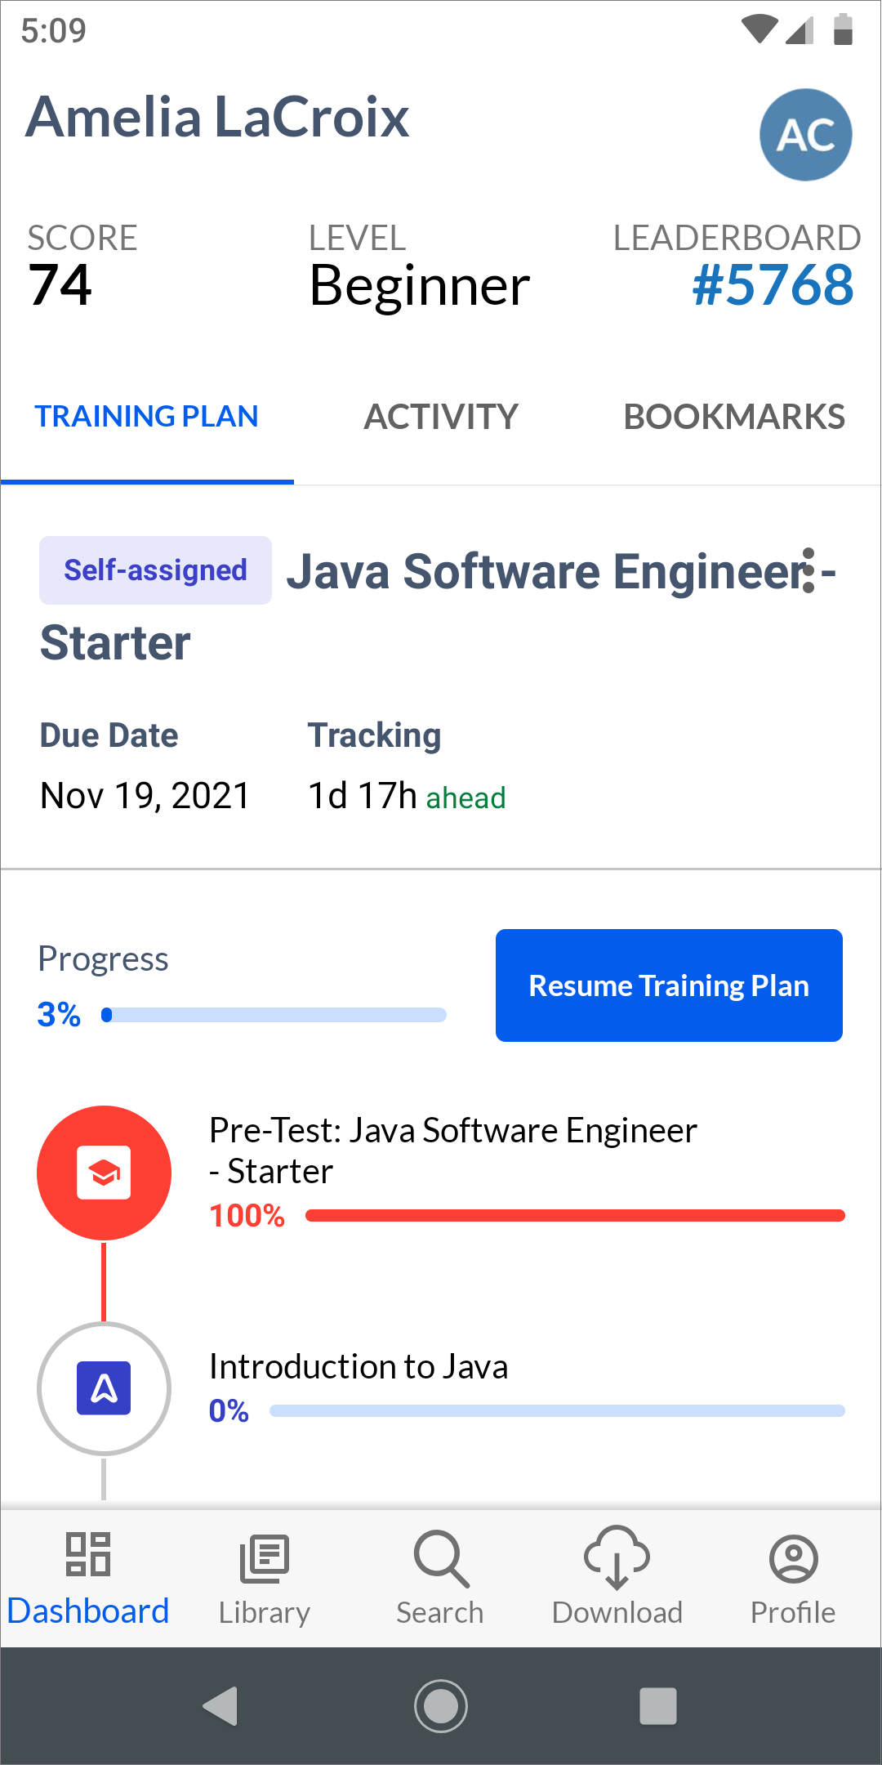Image resolution: width=882 pixels, height=1765 pixels.
Task: Switch to the Bookmarks tab
Action: 734,417
